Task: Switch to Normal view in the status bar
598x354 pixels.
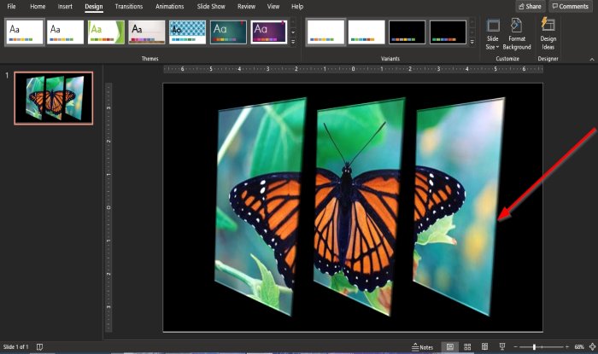Action: pyautogui.click(x=450, y=347)
